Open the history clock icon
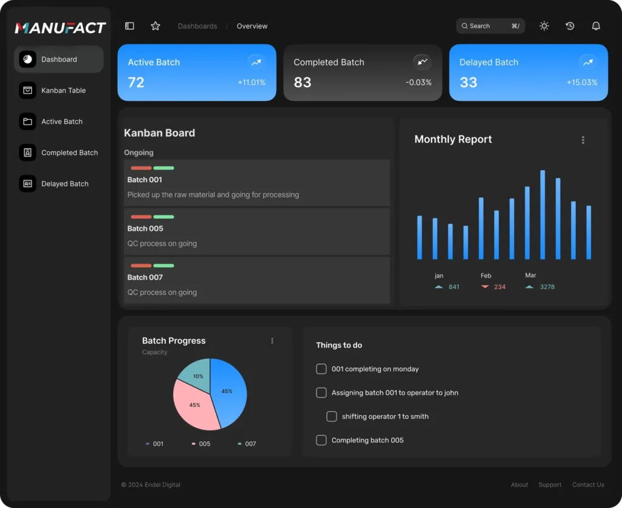 [x=570, y=26]
